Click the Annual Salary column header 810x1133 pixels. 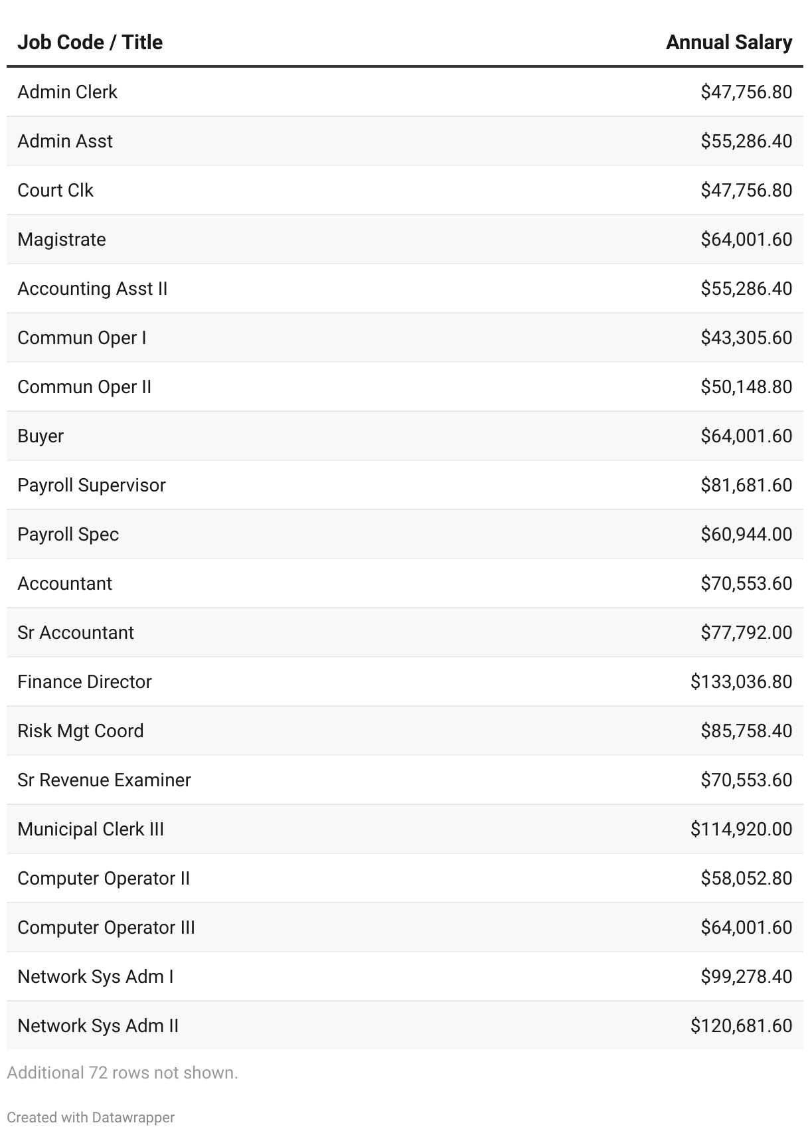[x=728, y=43]
